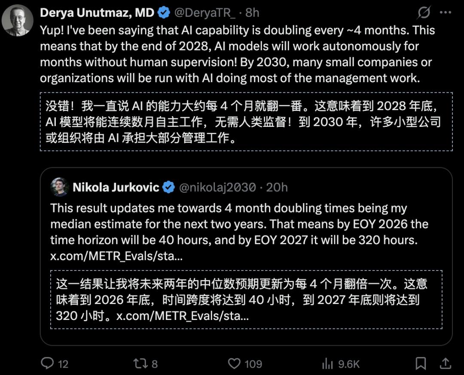
Task: Visit the @nikolaj2030 handle
Action: click(x=217, y=187)
